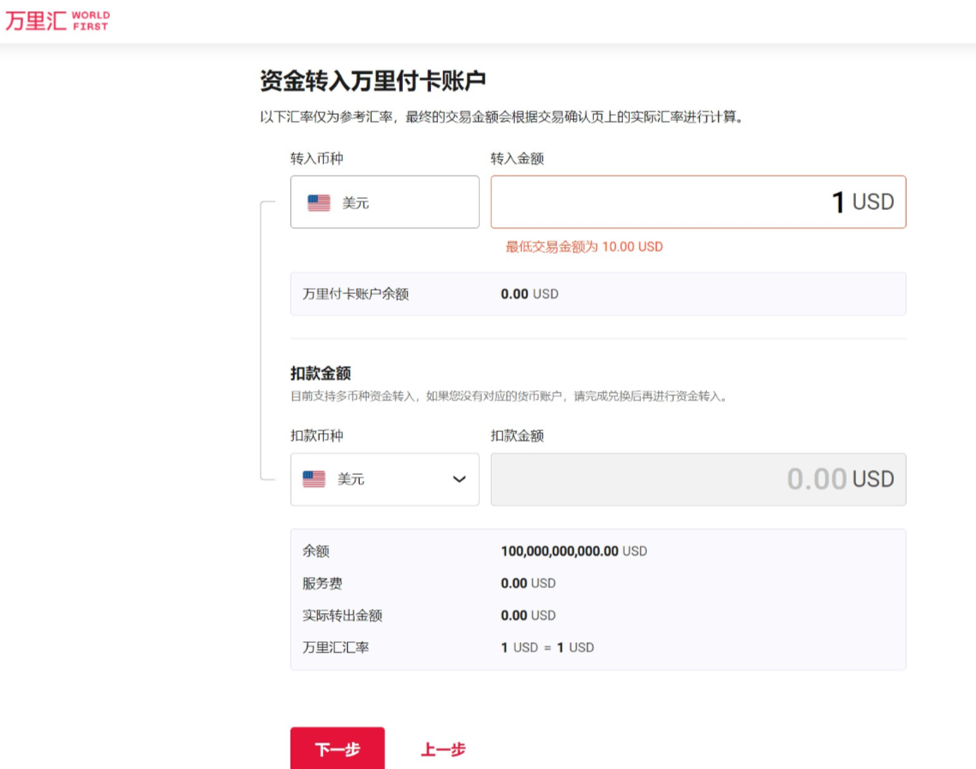Click the 服务费 0.00 USD value
Viewport: 976px width, 769px height.
(x=528, y=583)
